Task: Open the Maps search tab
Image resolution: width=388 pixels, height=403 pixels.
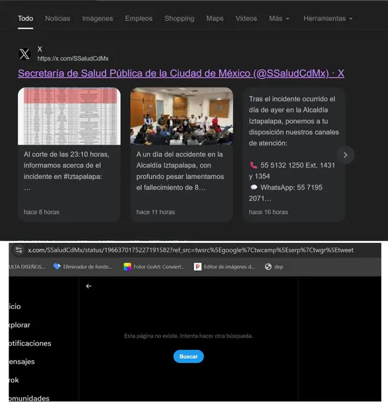Action: [215, 18]
